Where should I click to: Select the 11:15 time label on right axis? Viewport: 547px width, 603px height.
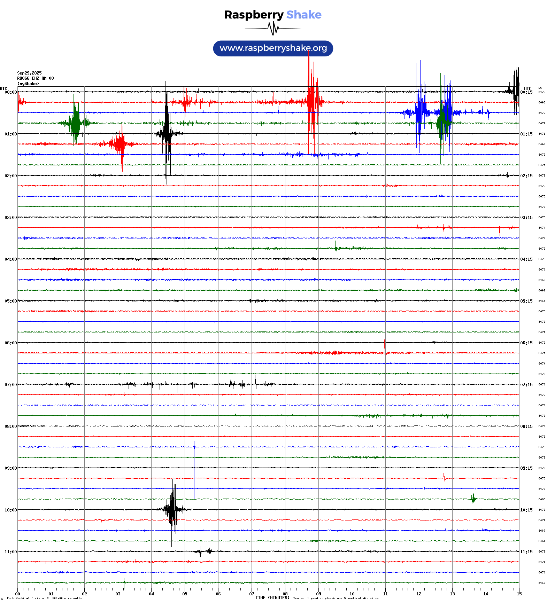526,552
